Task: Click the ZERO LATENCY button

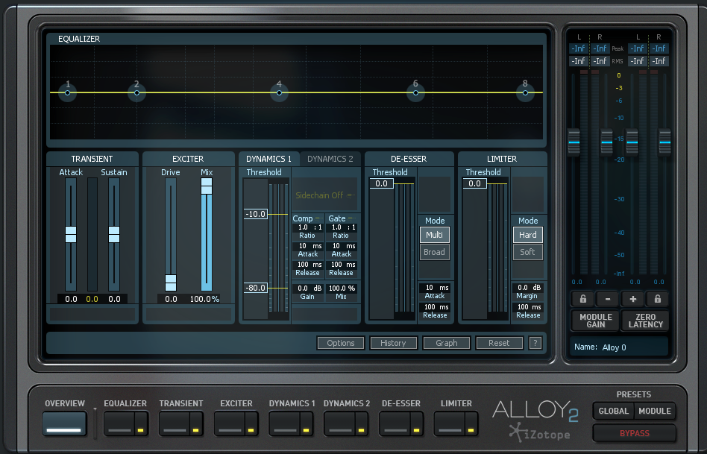Action: (646, 321)
